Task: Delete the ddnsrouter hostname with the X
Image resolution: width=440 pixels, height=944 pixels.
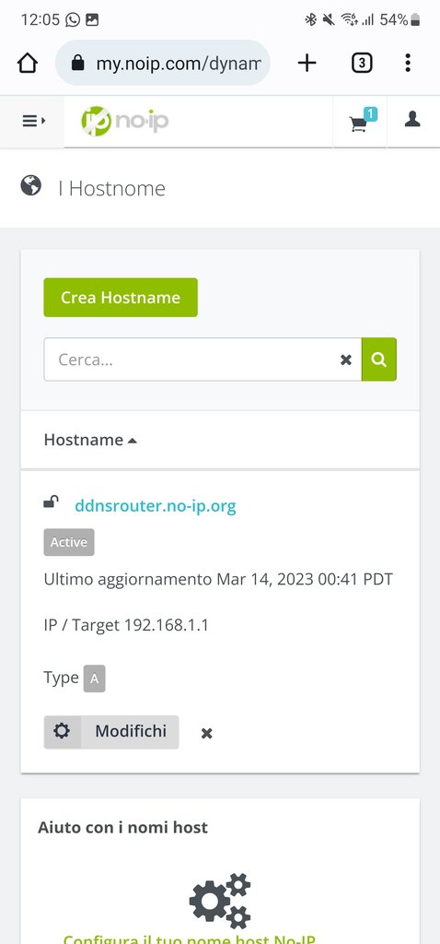Action: pos(207,733)
